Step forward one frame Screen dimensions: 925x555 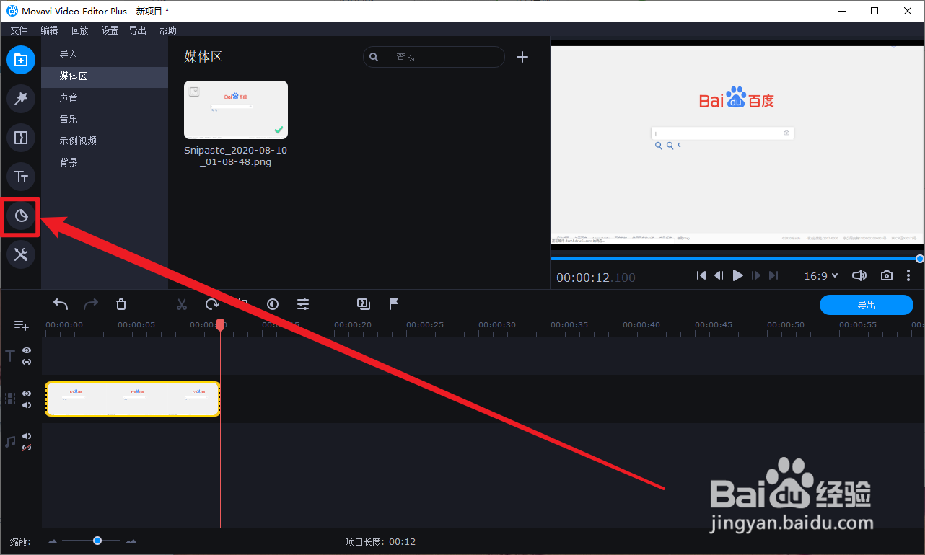point(756,275)
